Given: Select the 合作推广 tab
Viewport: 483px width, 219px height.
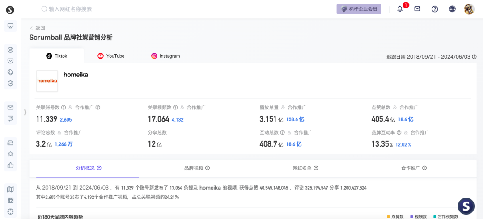Looking at the screenshot, I should 414,168.
